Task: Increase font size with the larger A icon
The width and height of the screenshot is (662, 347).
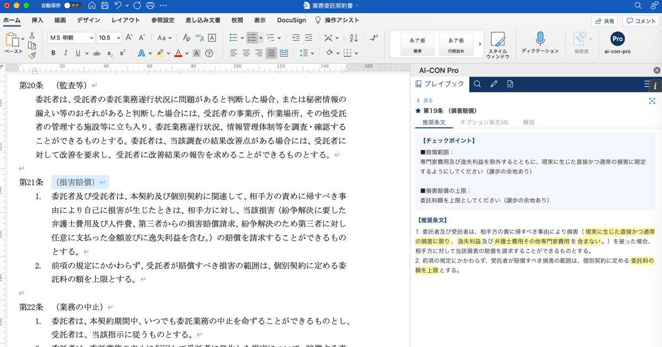Action: 129,38
